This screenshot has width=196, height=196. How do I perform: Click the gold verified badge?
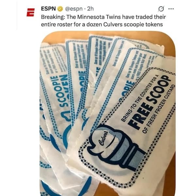[x=60, y=9]
